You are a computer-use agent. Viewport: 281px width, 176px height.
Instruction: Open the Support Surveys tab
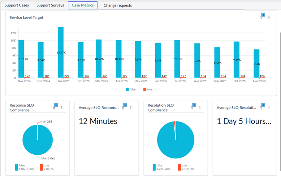coord(50,5)
